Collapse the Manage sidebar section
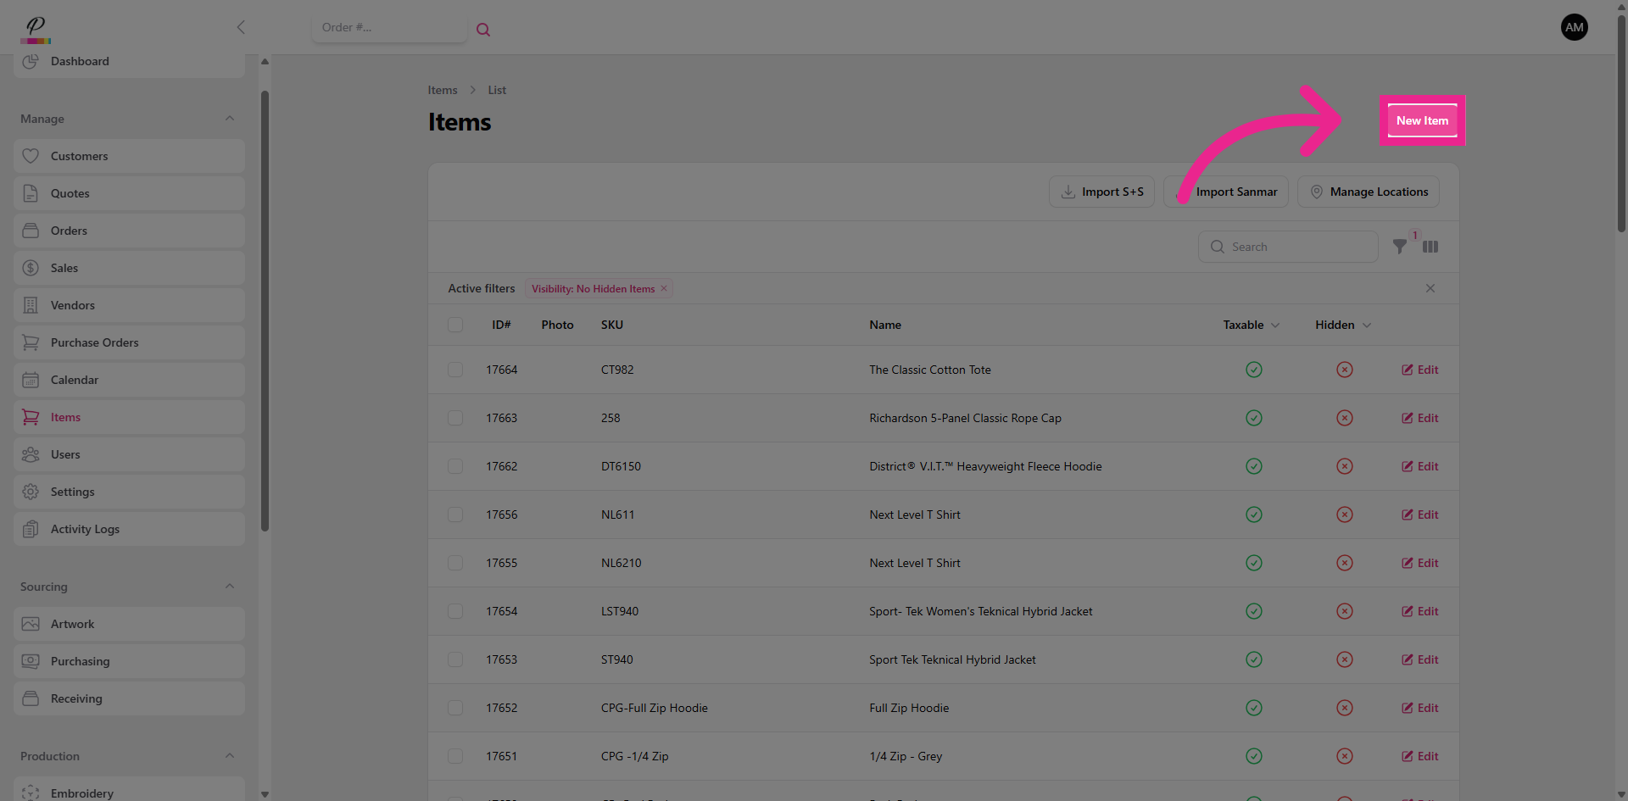Image resolution: width=1628 pixels, height=801 pixels. [230, 119]
